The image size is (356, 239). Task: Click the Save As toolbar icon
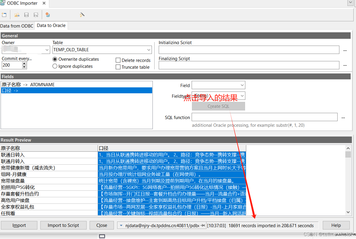click(x=36, y=15)
